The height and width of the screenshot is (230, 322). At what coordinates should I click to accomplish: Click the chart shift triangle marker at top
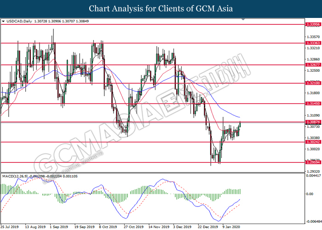pyautogui.click(x=243, y=19)
